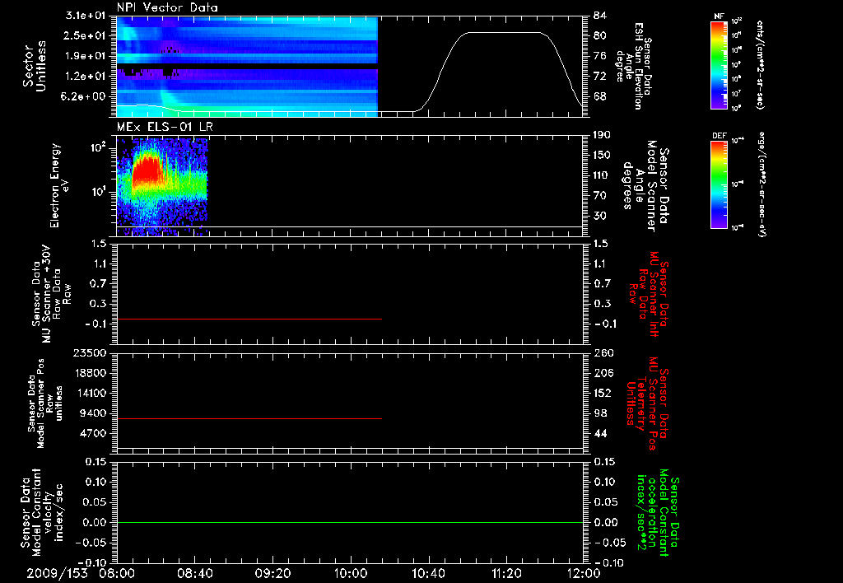The width and height of the screenshot is (843, 583).
Task: Click the '14100' scanner position tick value
Action: click(x=90, y=393)
